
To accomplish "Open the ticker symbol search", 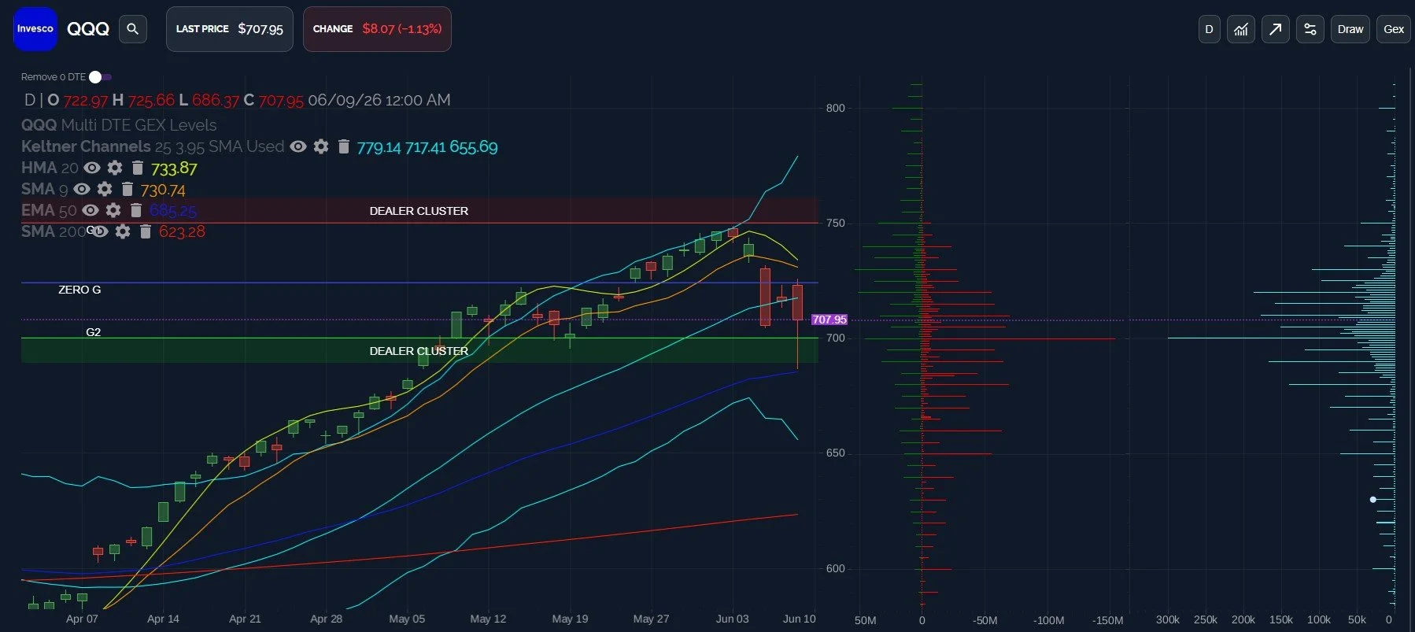I will (x=133, y=29).
